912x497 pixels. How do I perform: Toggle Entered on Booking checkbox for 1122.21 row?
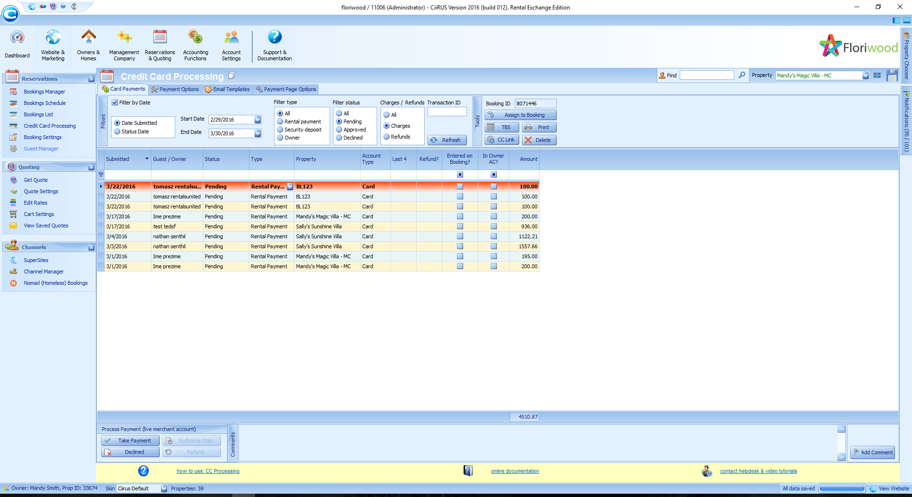click(x=460, y=236)
